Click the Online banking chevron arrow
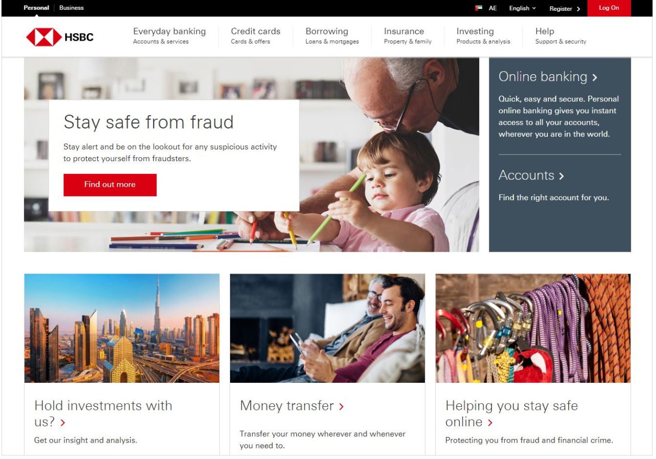The image size is (656, 459). click(x=594, y=78)
